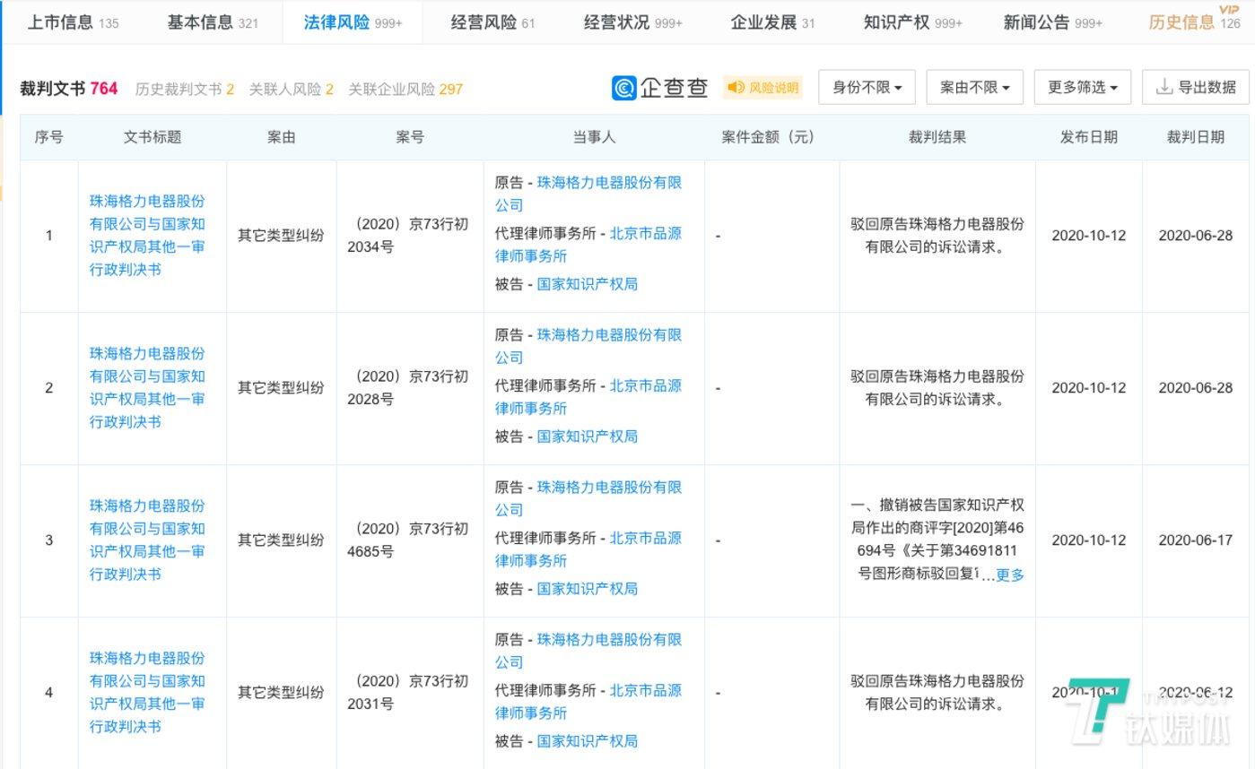Click the 裁判结果 column header
The width and height of the screenshot is (1255, 769).
tap(937, 137)
